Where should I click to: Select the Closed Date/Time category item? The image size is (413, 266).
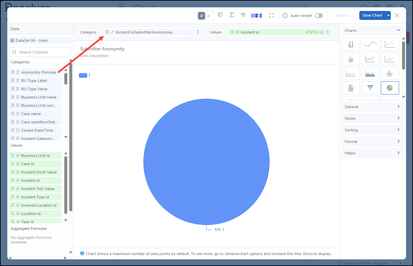(x=35, y=130)
